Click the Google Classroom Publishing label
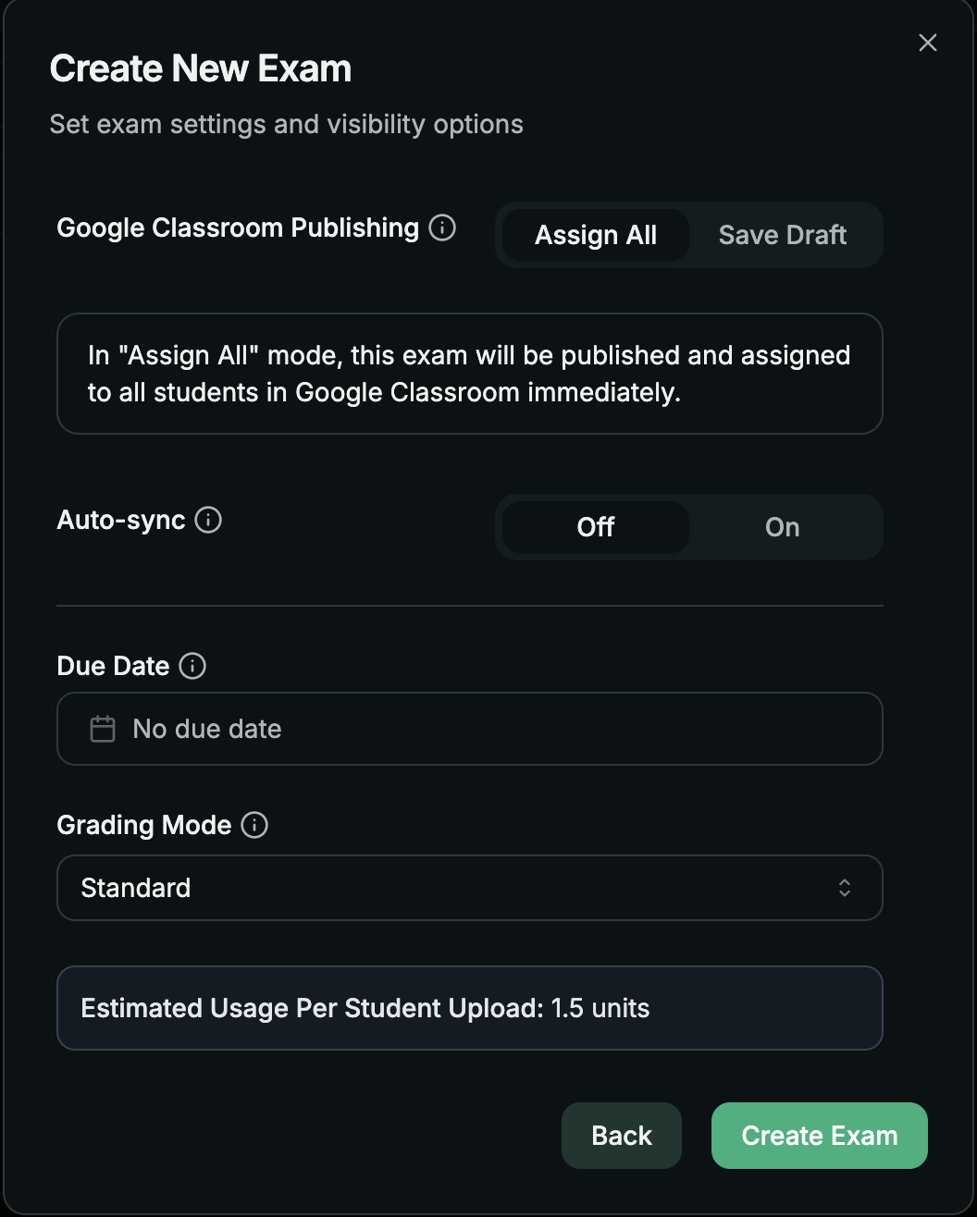 238,227
